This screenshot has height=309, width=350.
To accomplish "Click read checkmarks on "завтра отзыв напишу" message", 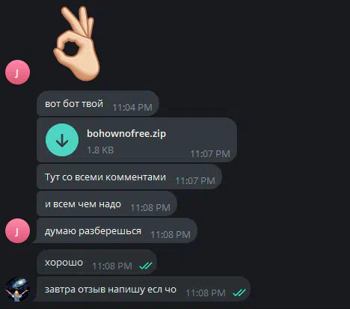I will 239,293.
